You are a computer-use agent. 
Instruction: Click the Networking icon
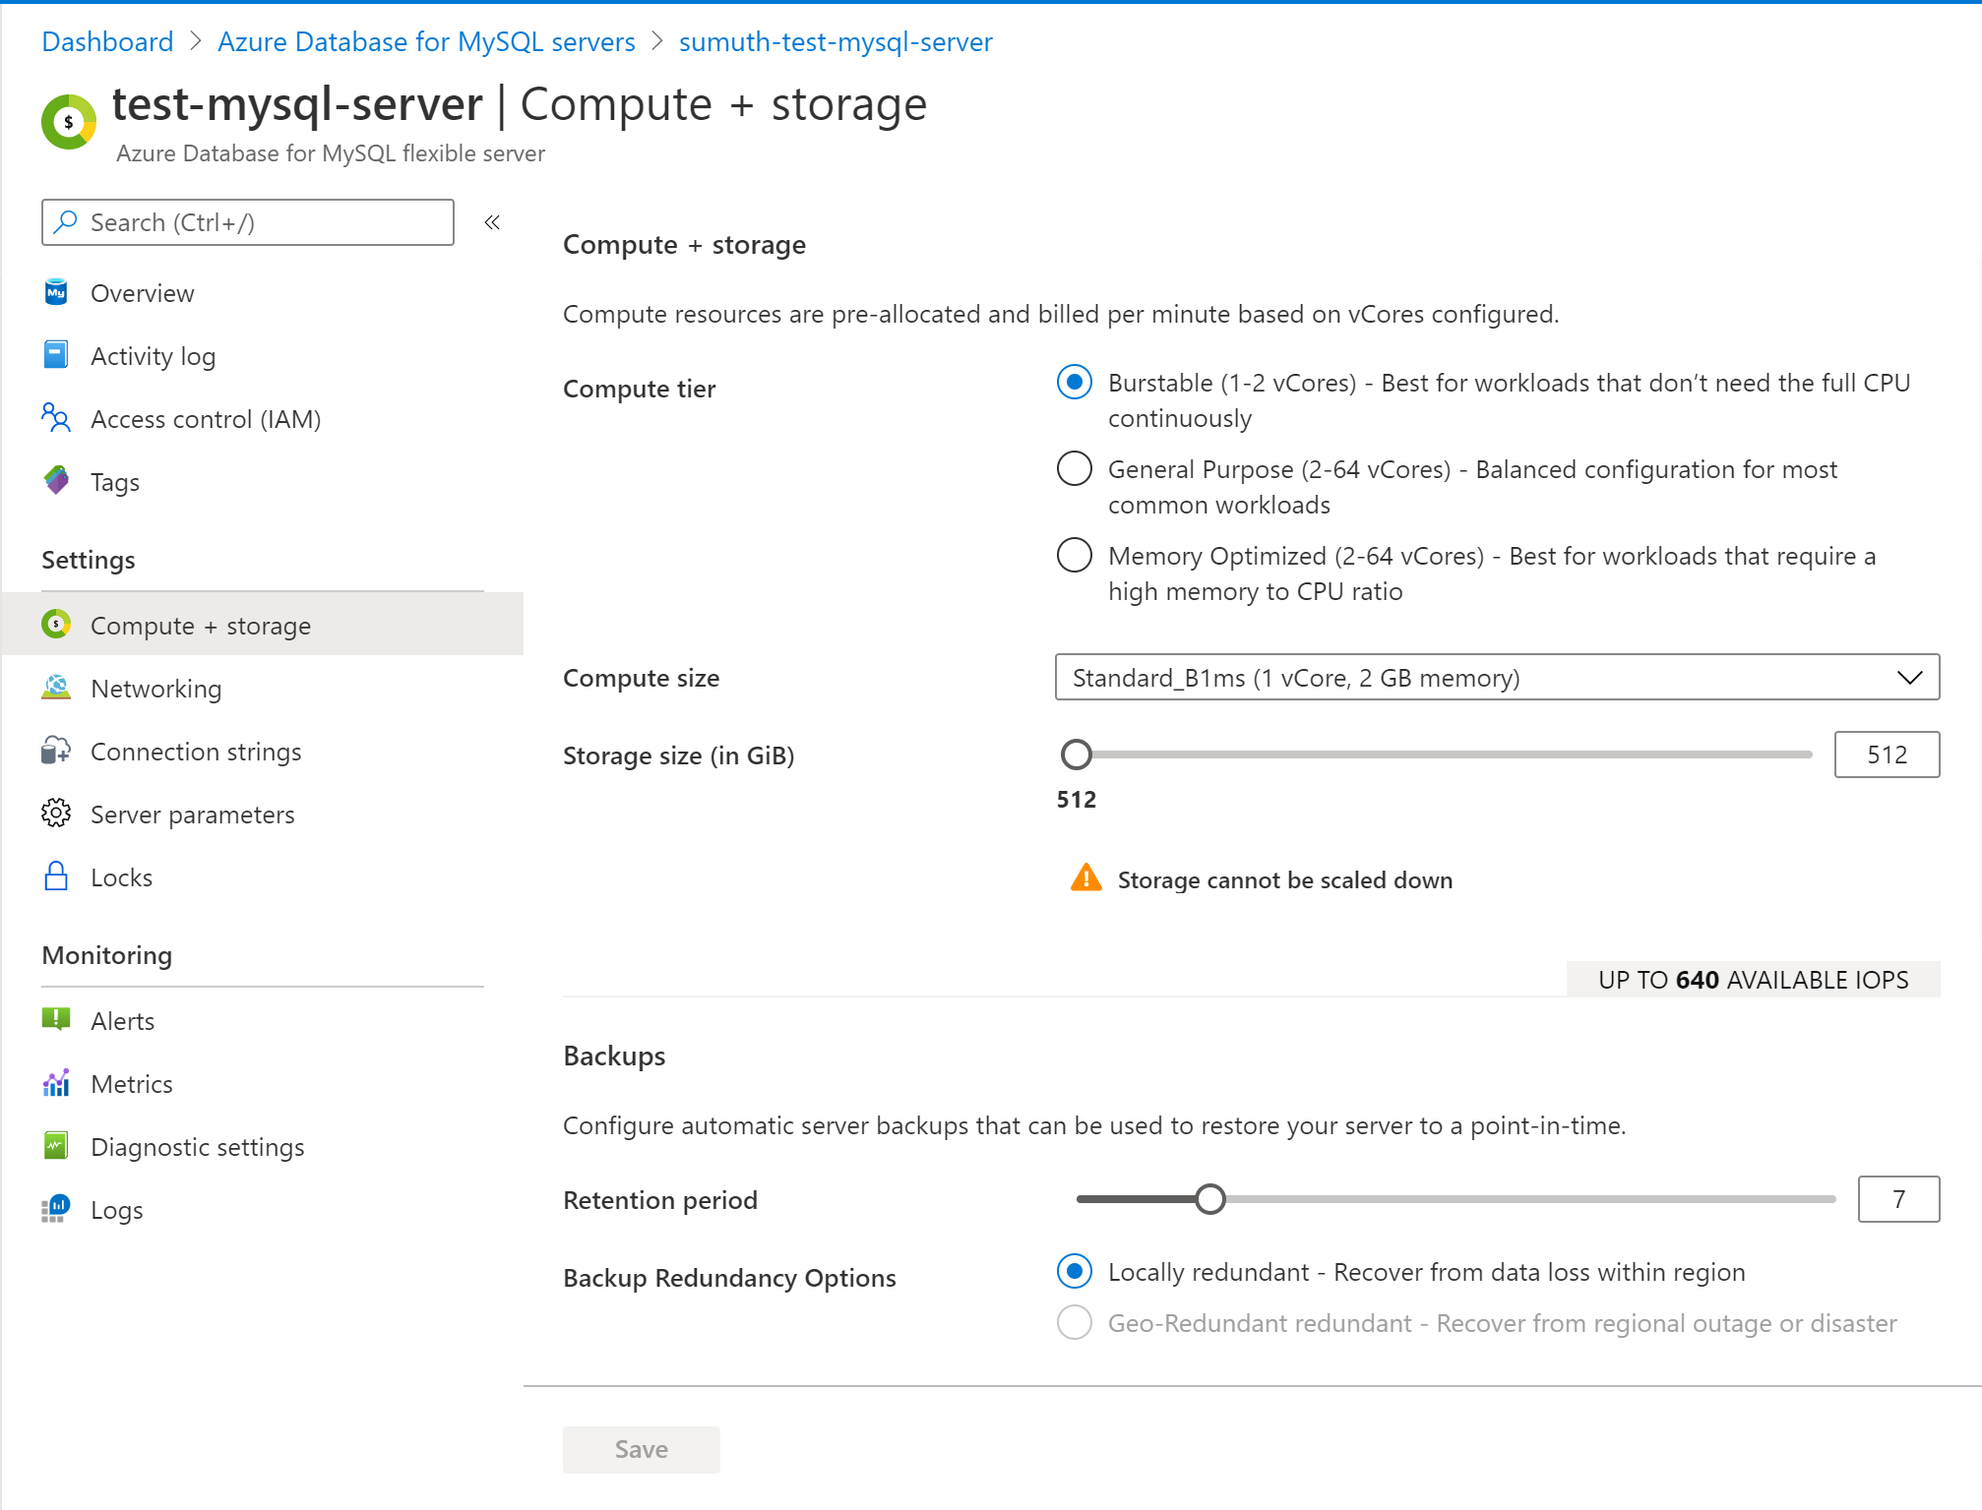pos(56,688)
